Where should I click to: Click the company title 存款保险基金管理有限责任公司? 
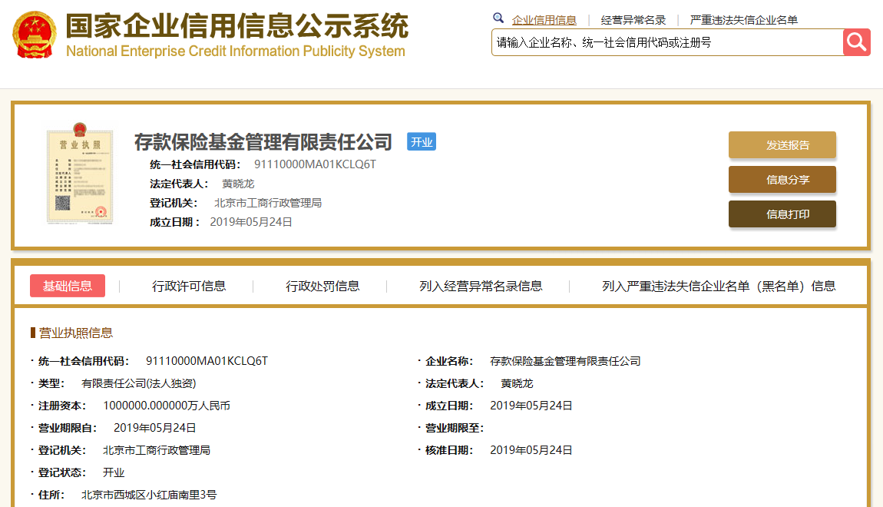coord(263,142)
